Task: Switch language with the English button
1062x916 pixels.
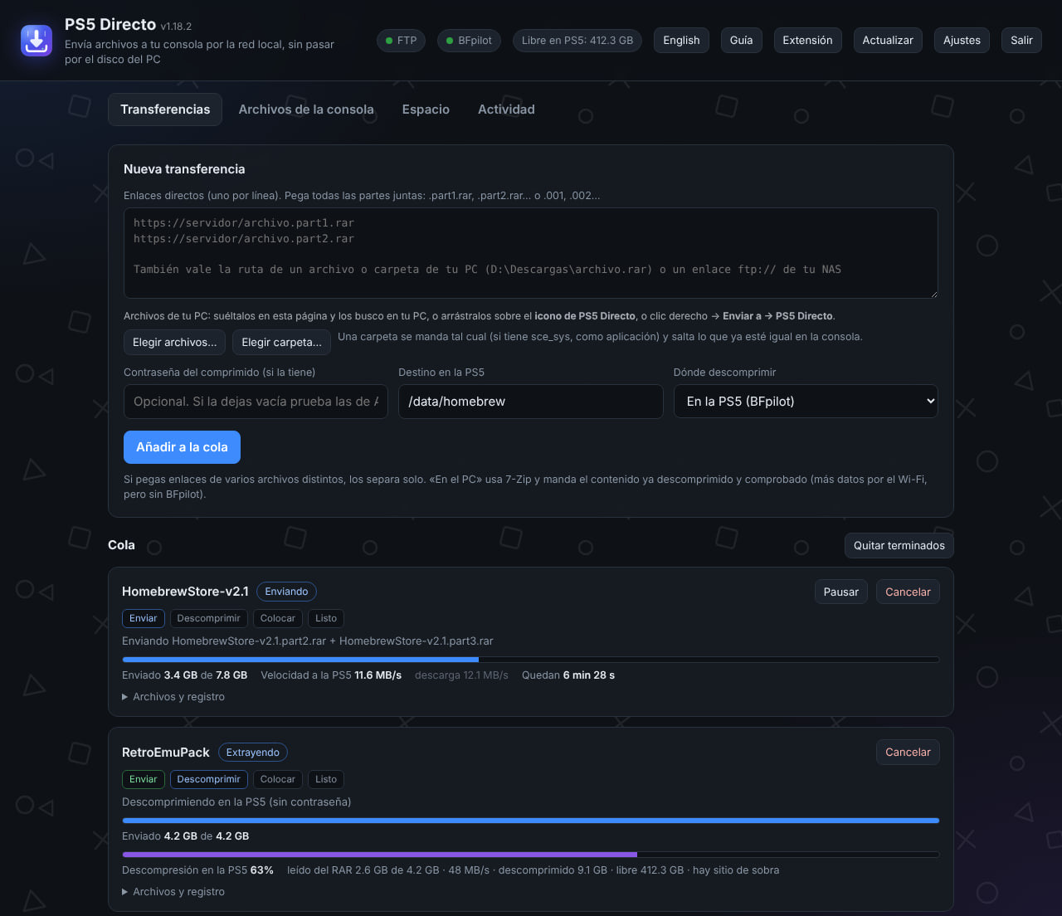Action: pos(681,40)
